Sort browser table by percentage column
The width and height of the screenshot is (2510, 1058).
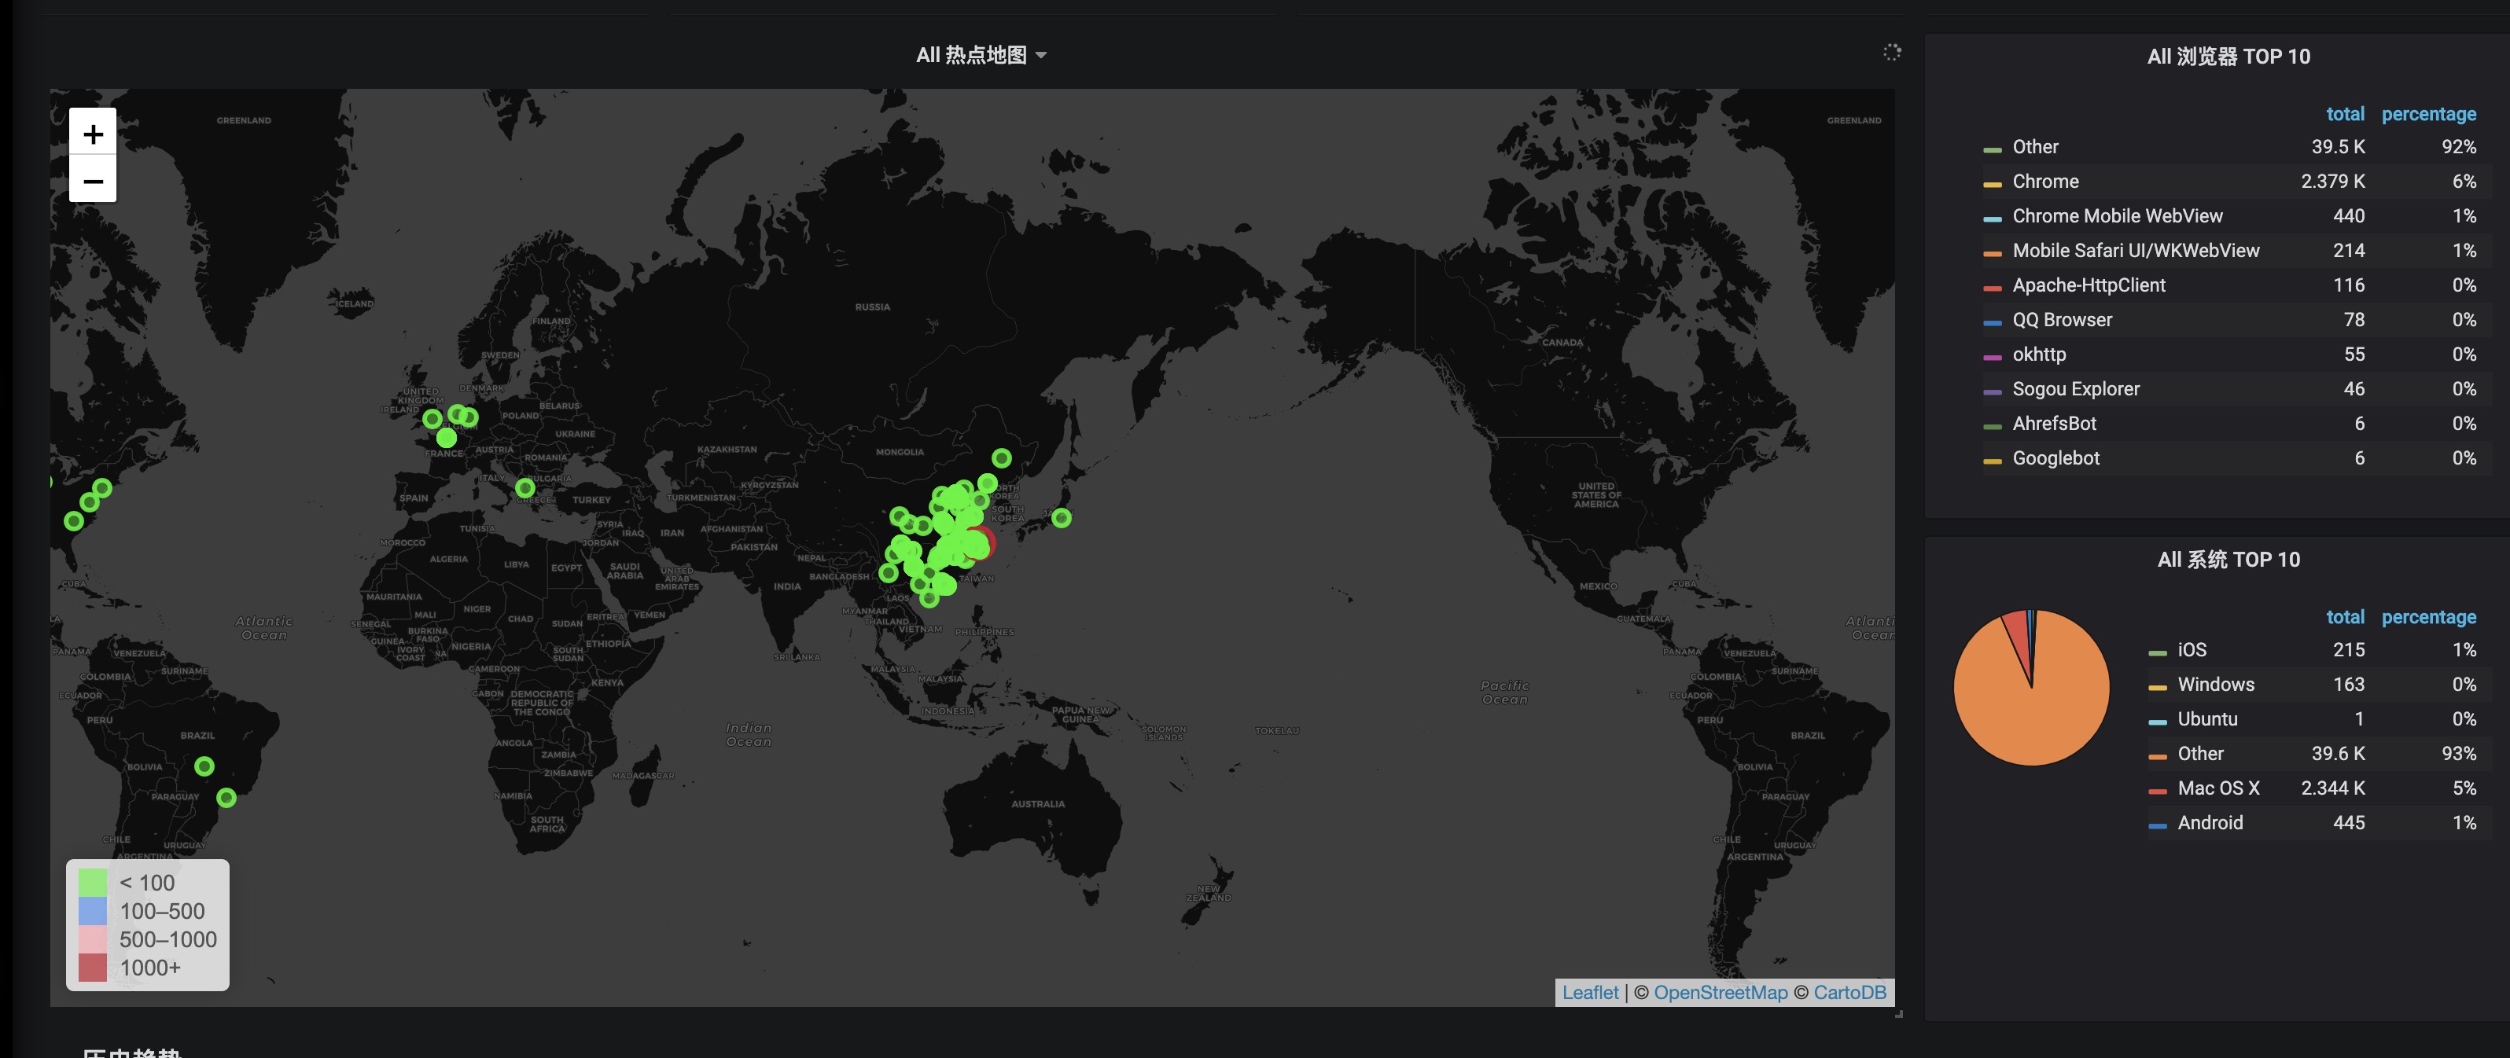pyautogui.click(x=2428, y=114)
